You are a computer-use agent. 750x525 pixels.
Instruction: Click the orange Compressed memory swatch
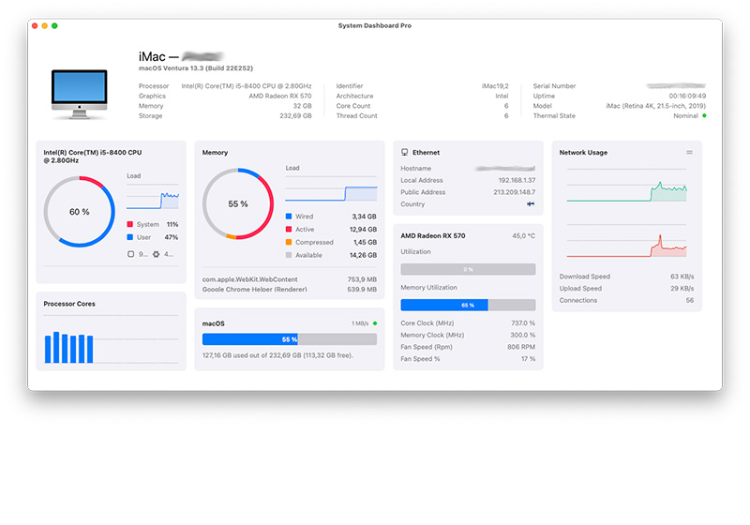pos(289,242)
